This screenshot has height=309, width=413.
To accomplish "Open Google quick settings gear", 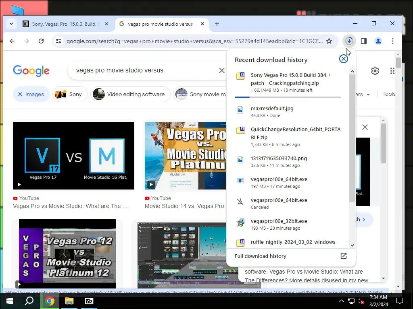I will [x=375, y=71].
